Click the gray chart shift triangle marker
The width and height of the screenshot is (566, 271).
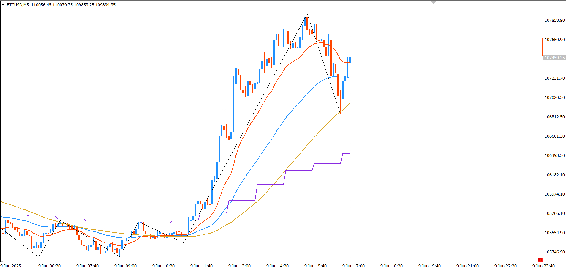coord(434,2)
